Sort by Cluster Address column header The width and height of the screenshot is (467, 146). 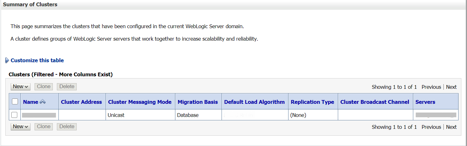81,102
